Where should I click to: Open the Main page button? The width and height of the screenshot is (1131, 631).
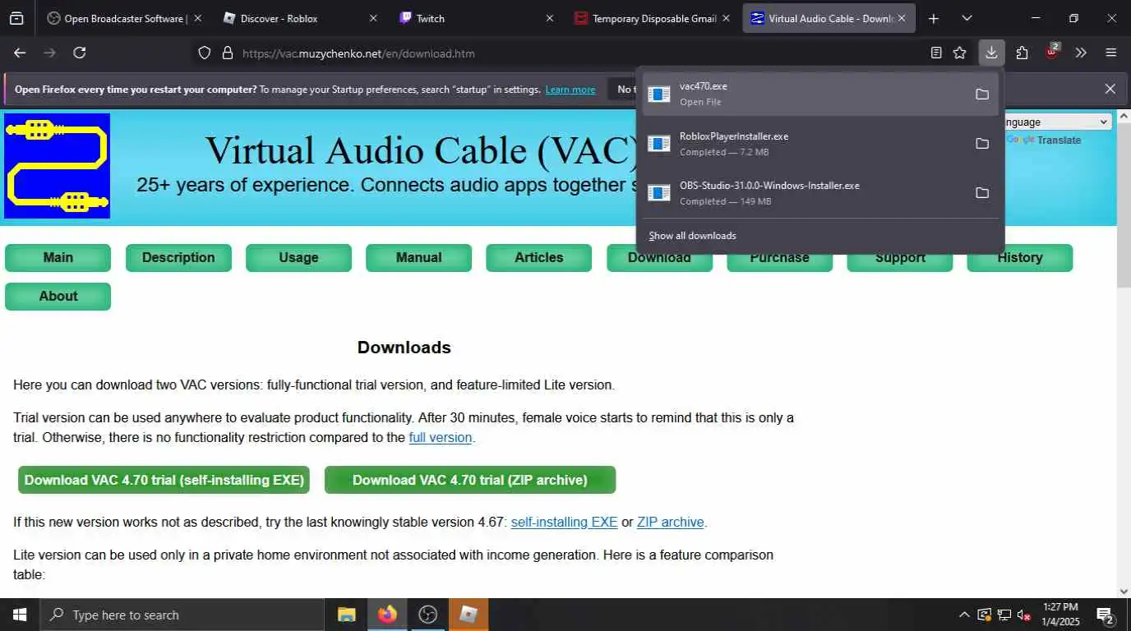(x=58, y=257)
